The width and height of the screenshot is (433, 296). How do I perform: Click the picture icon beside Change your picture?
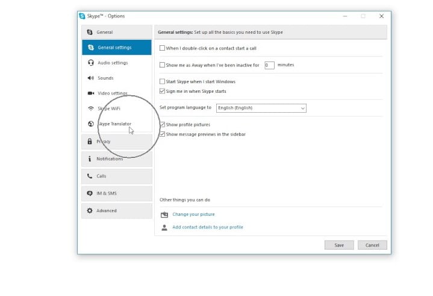[x=164, y=215]
